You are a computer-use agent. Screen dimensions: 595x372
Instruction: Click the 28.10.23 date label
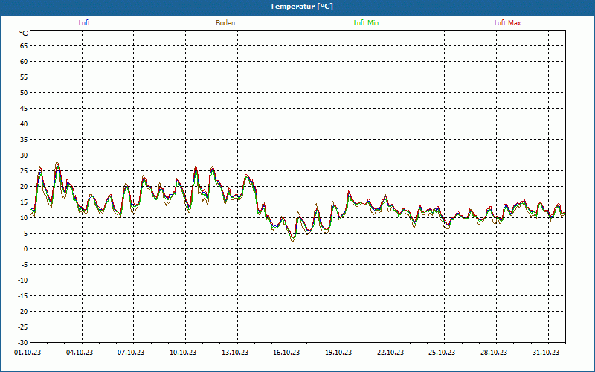494,353
